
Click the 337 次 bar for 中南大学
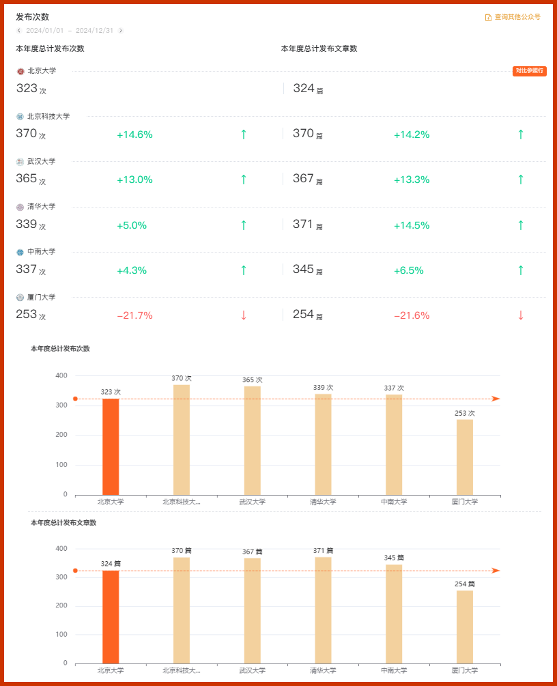pos(395,445)
